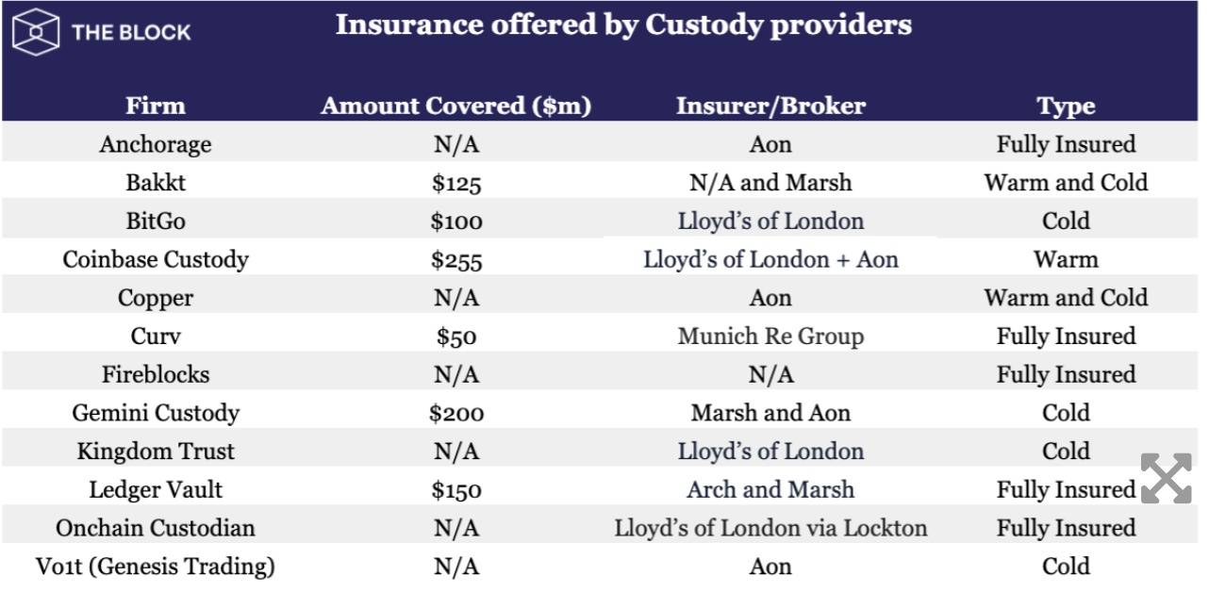Select the "Amount Covered ($m)" column header

455,106
